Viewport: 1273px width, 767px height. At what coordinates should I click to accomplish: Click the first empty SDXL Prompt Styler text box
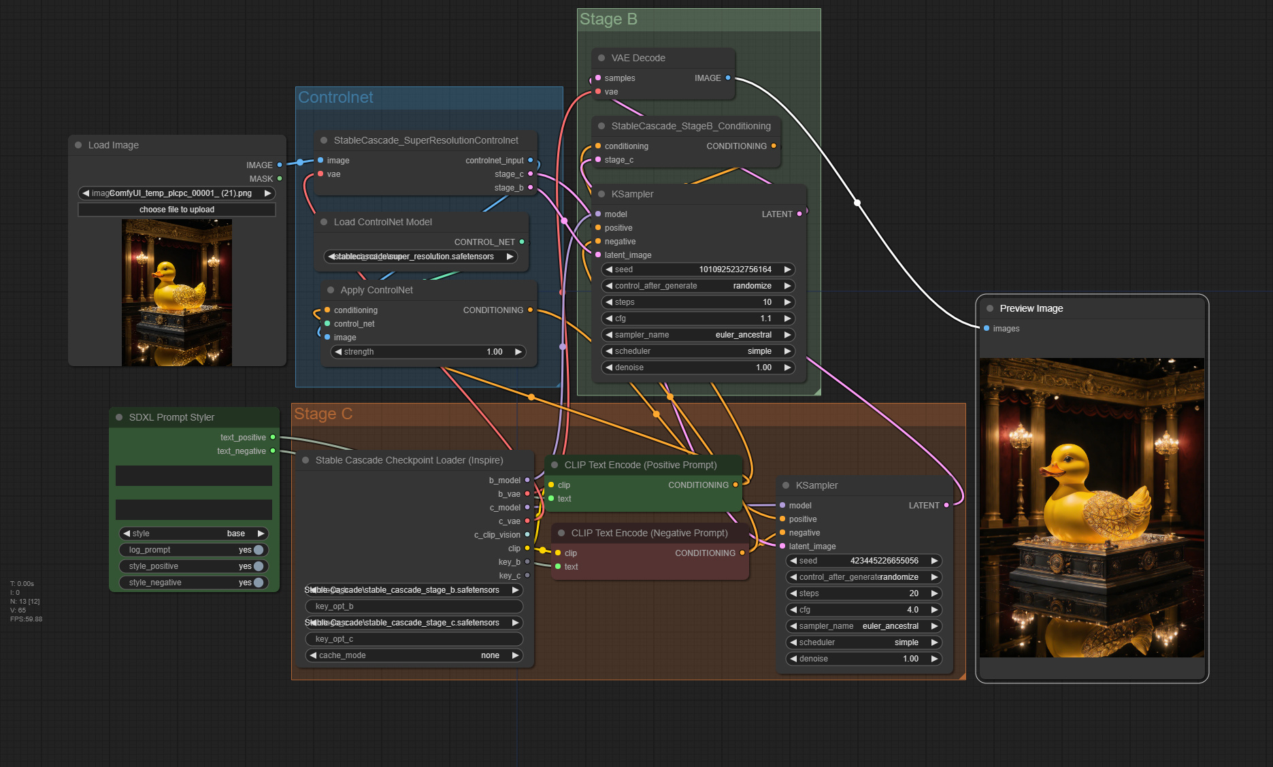[x=194, y=476]
